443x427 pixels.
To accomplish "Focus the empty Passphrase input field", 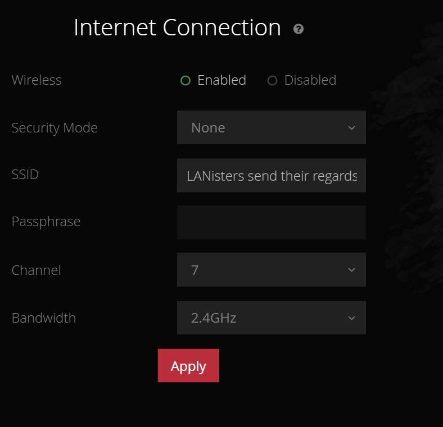I will coord(271,222).
